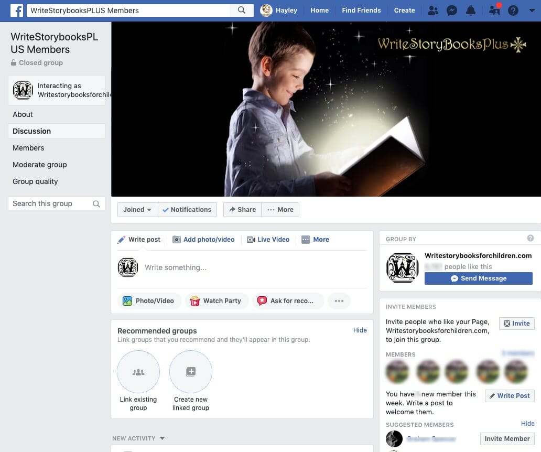This screenshot has width=541, height=452.
Task: Click the Invite Member button
Action: coord(507,439)
